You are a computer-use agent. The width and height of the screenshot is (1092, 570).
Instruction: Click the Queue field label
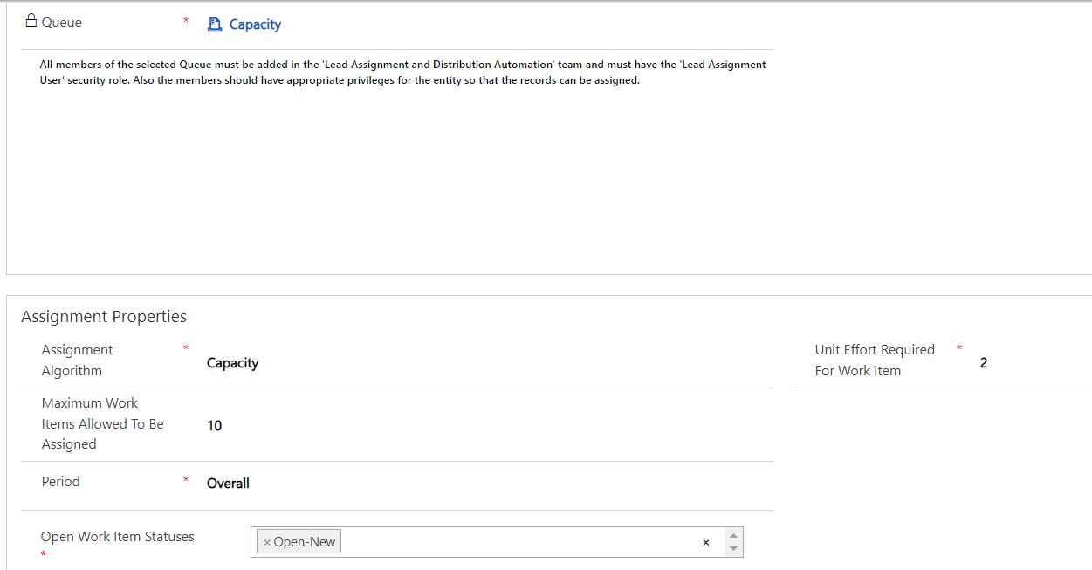[x=61, y=23]
